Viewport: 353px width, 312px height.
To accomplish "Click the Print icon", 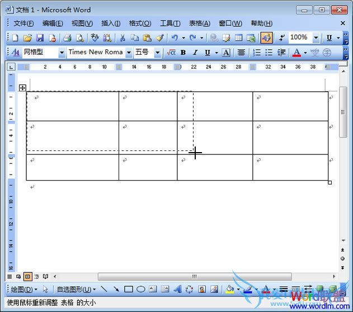I will 67,38.
